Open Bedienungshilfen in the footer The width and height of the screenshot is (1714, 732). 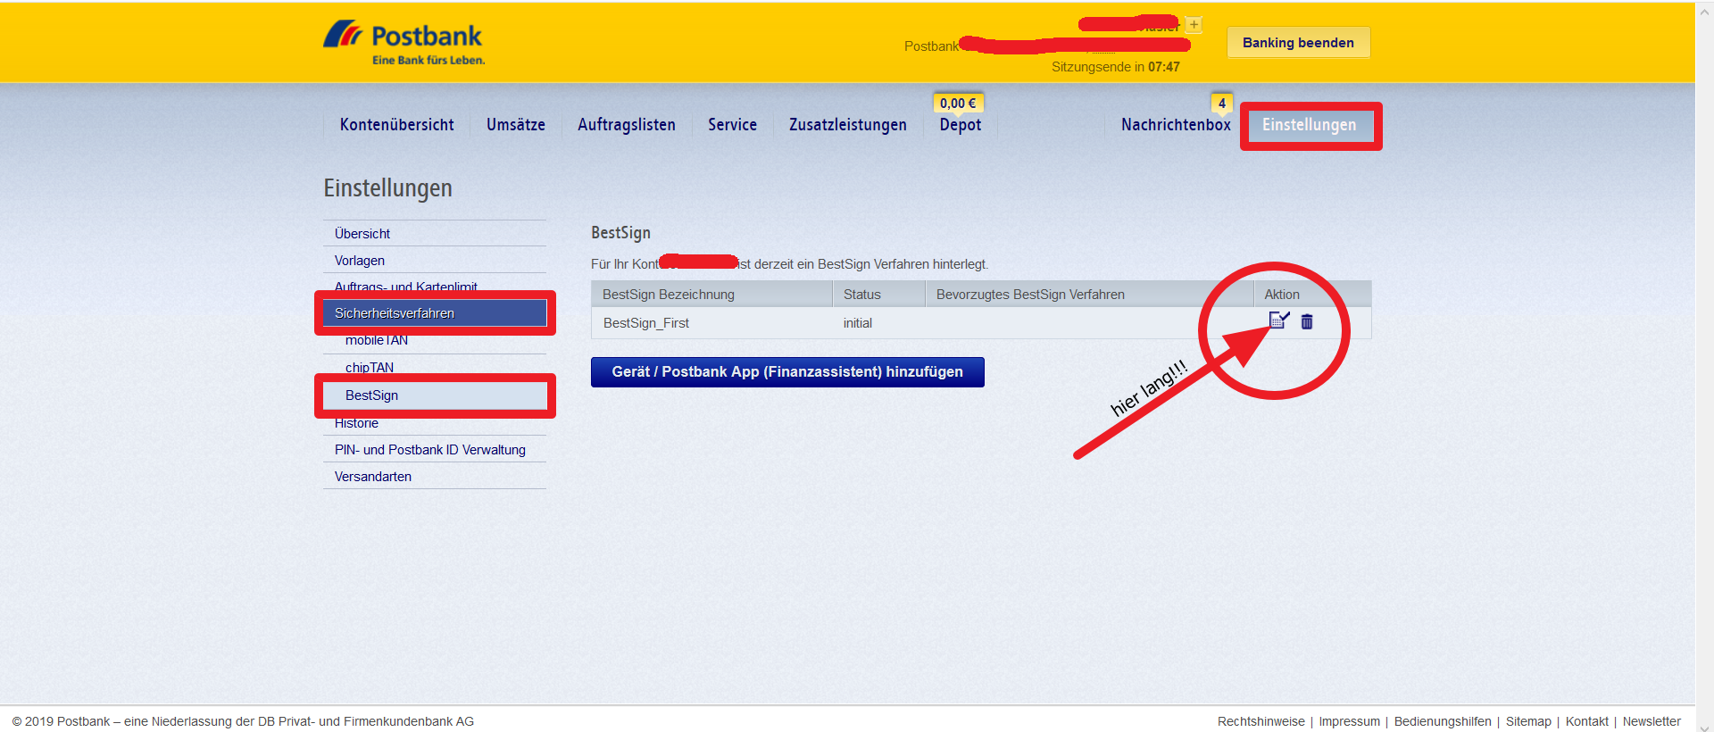[x=1443, y=721]
